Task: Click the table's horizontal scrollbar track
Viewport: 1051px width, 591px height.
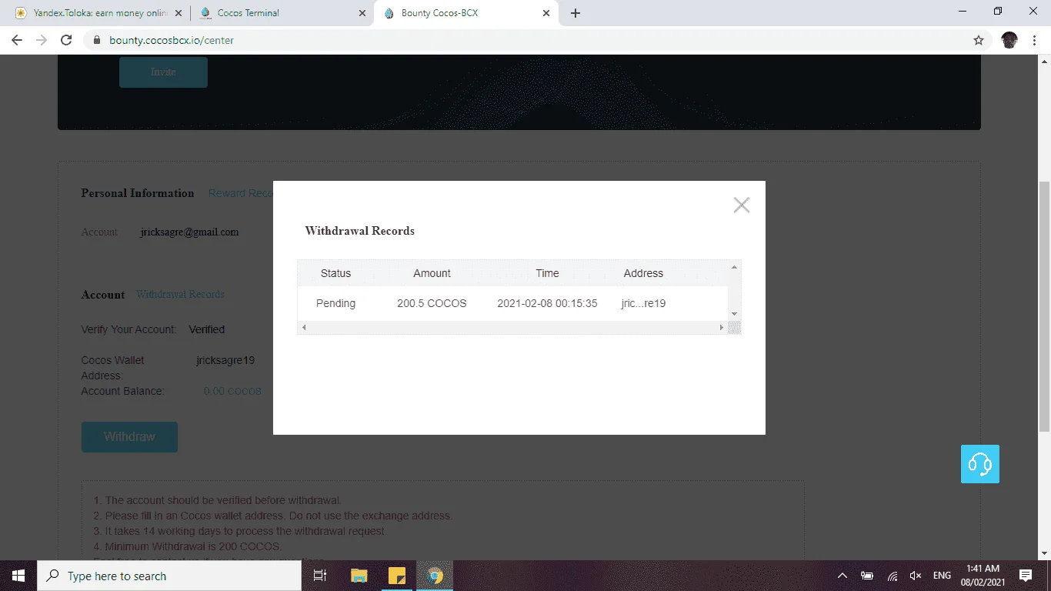Action: coord(512,328)
